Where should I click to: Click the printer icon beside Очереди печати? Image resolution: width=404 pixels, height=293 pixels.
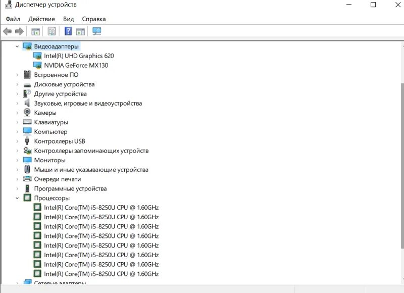pos(27,179)
